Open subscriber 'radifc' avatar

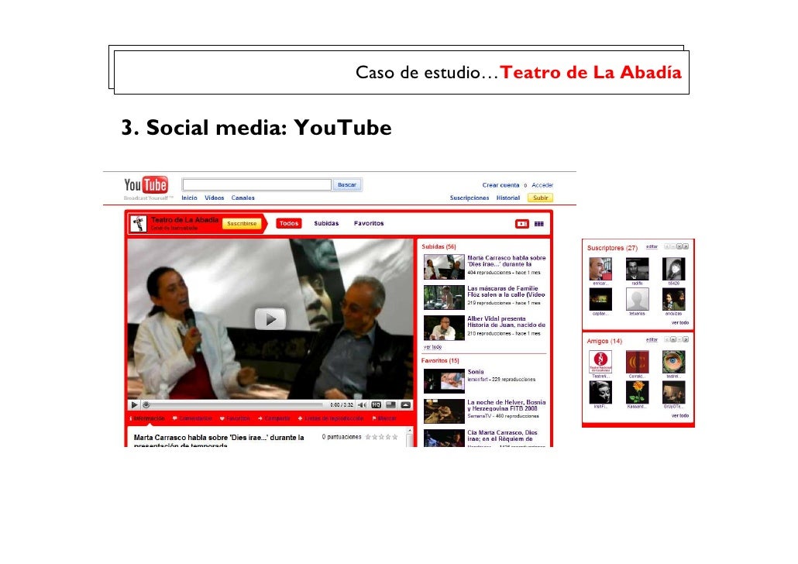tap(637, 270)
